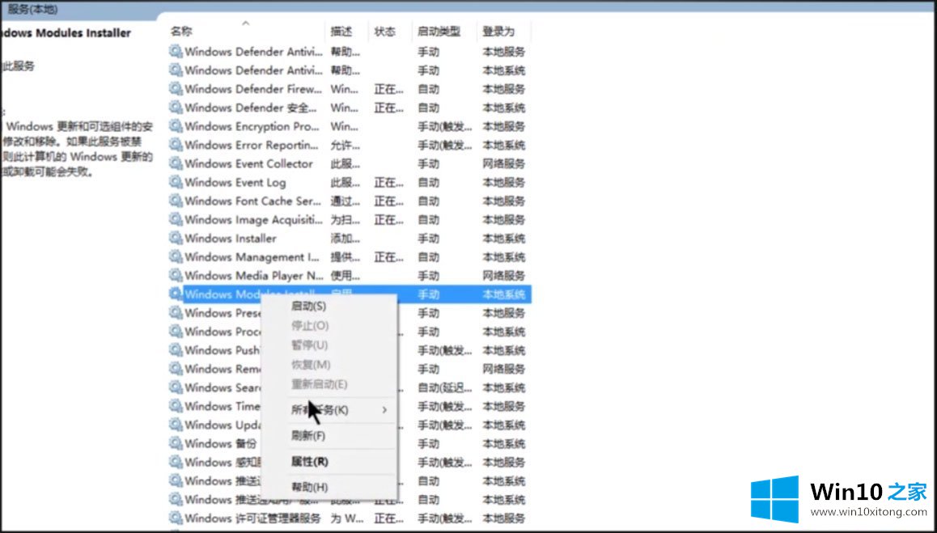Click the 描述 column header
Viewport: 937px width, 533px height.
coord(341,32)
